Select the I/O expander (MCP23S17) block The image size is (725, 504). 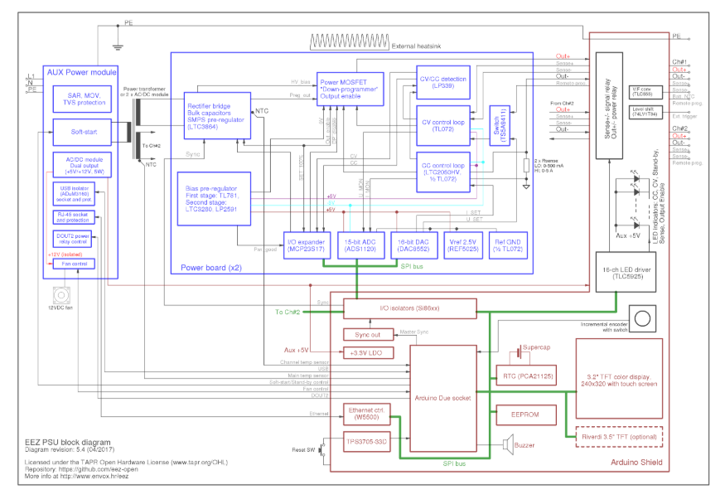[307, 245]
